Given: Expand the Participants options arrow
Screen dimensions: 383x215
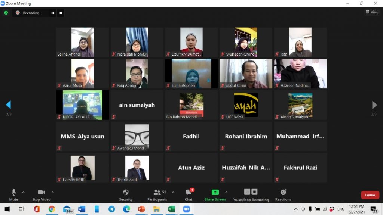Looking at the screenshot, I should pos(173,192).
